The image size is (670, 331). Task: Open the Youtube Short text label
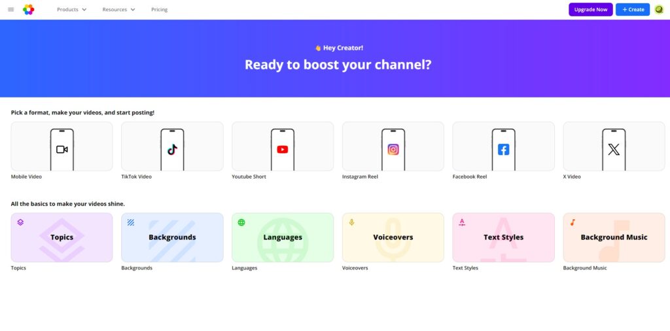(249, 177)
